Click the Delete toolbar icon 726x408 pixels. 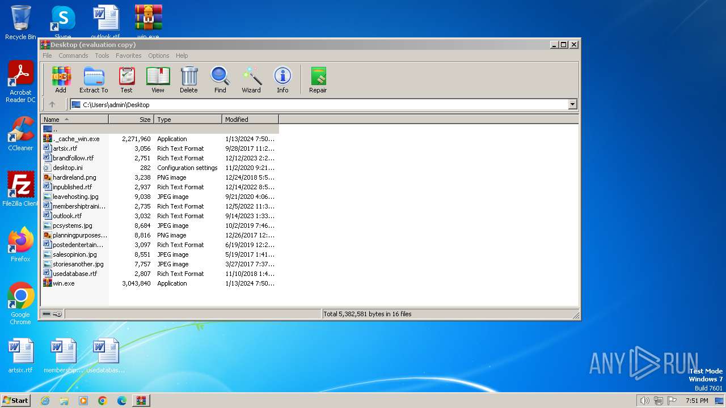point(189,80)
